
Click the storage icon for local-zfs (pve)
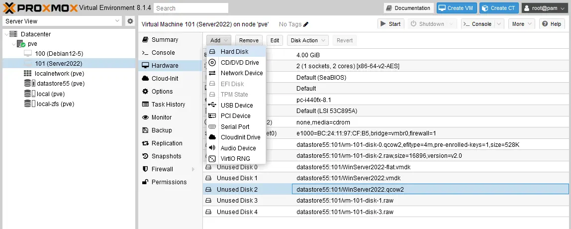tap(30, 104)
